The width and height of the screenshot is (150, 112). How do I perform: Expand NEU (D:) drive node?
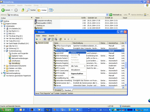click(x=4, y=34)
